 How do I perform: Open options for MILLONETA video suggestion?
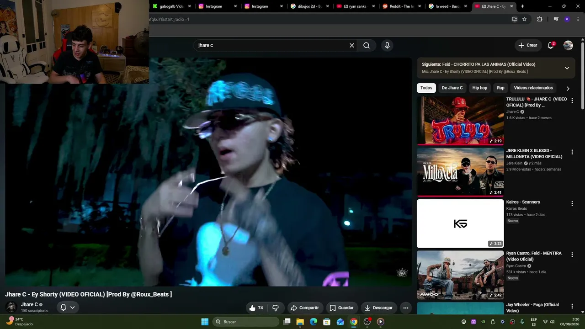572,152
